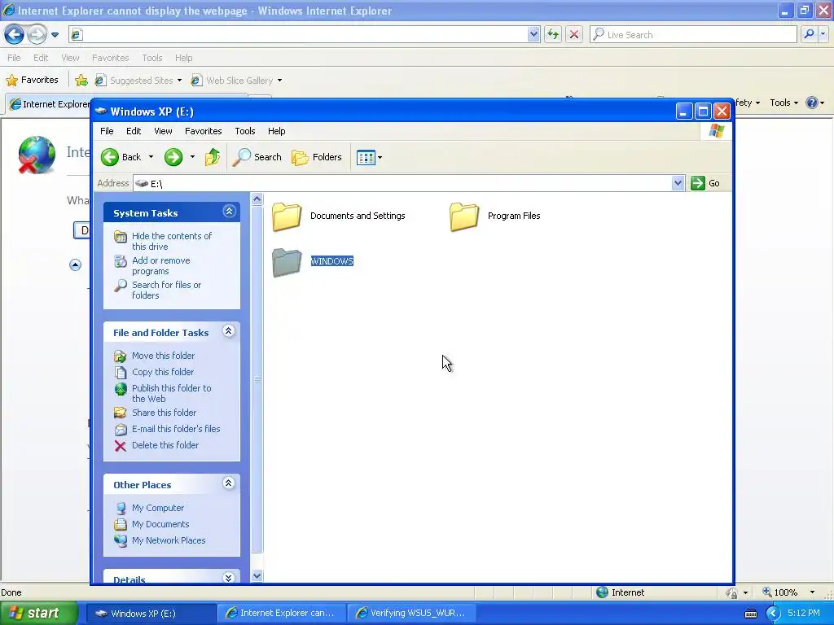Toggle the Folders pane
834x625 pixels.
[x=317, y=157]
